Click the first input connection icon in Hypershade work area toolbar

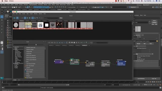coord(50,43)
